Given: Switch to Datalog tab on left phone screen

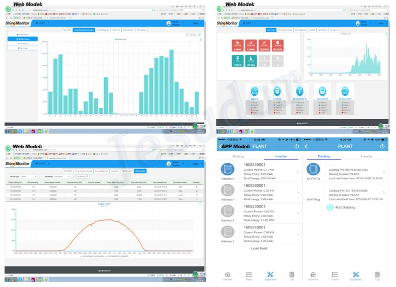Looking at the screenshot, I should 238,156.
